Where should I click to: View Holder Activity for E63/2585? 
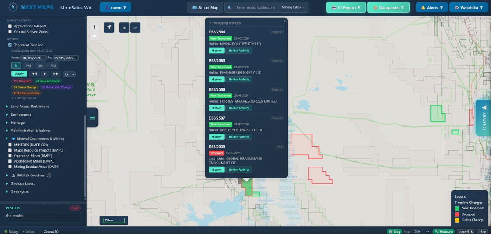click(x=239, y=80)
